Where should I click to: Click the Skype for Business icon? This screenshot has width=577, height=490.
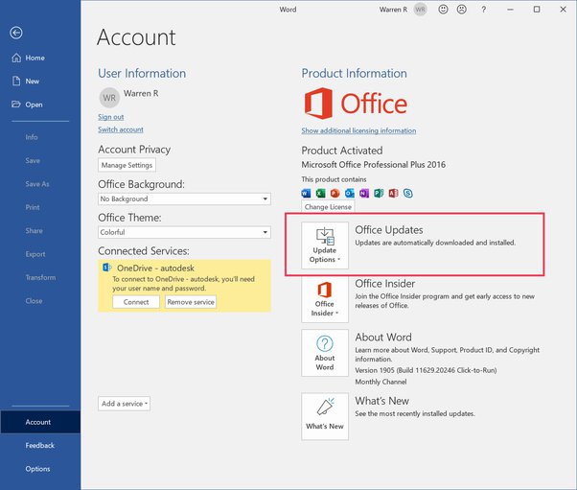[407, 193]
